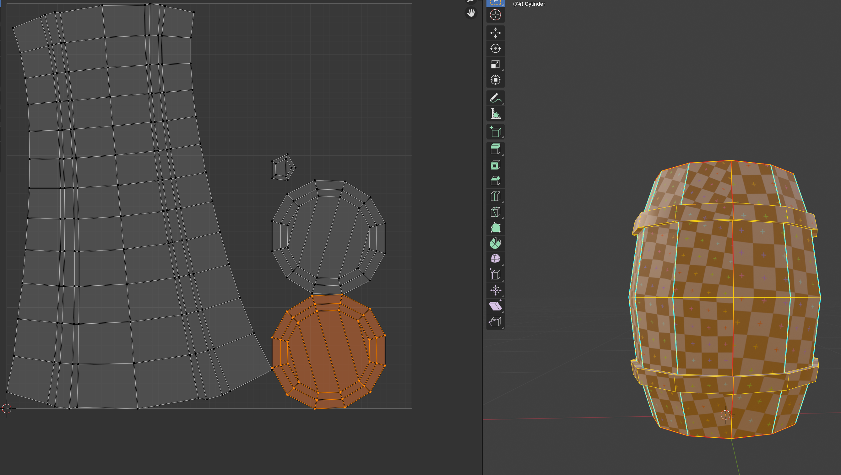
Task: Open the Measure ruler tool
Action: [495, 114]
